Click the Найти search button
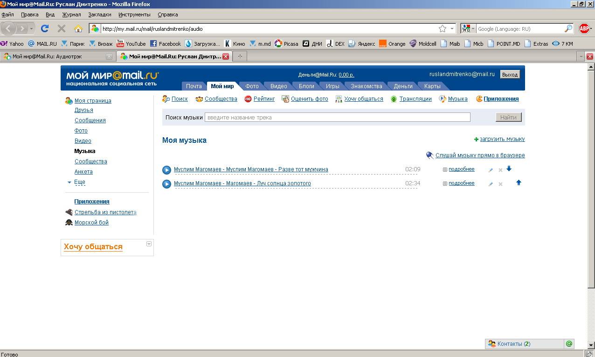Image resolution: width=595 pixels, height=357 pixels. pyautogui.click(x=508, y=117)
